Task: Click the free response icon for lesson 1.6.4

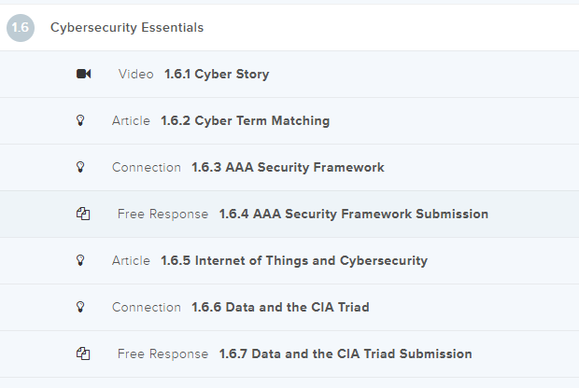Action: point(82,215)
